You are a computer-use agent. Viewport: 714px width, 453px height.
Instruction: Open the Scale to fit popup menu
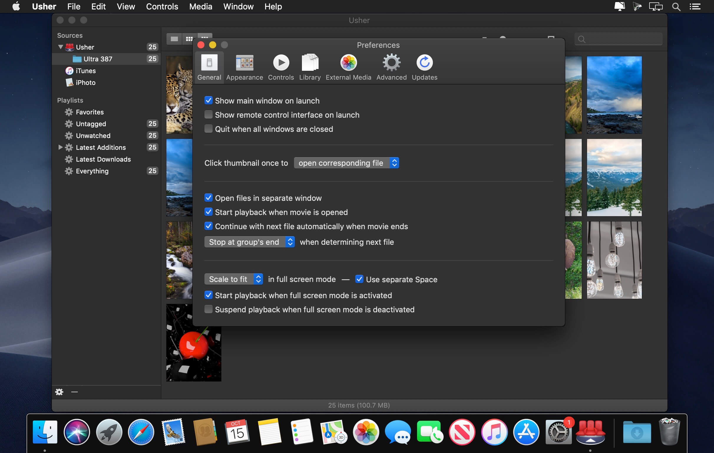coord(233,279)
